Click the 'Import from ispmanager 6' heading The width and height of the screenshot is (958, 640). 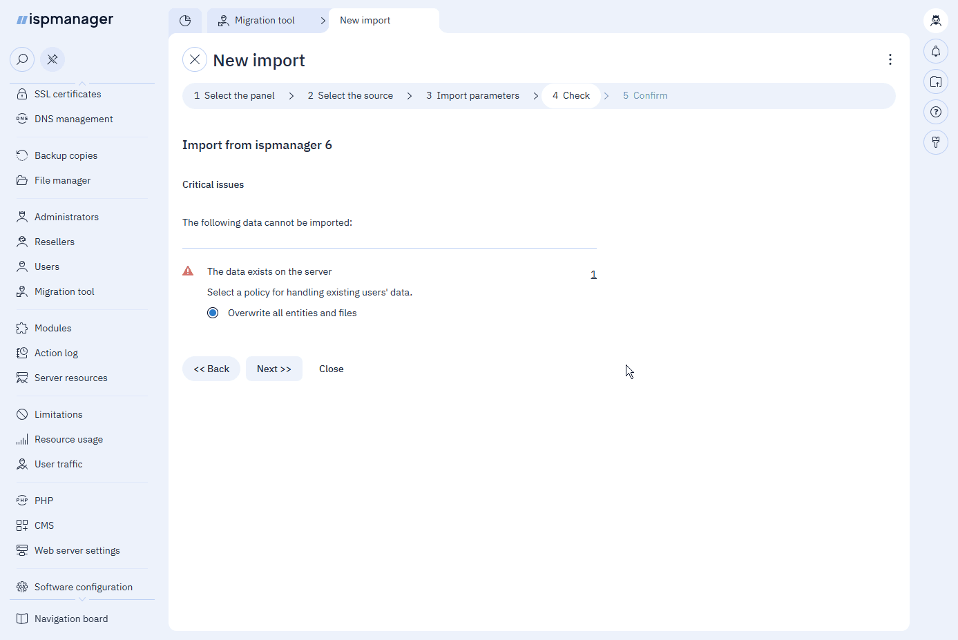click(x=257, y=145)
